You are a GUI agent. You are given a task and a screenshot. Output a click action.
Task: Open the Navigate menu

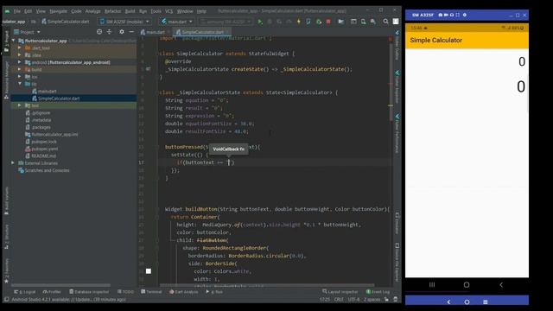[x=58, y=11]
